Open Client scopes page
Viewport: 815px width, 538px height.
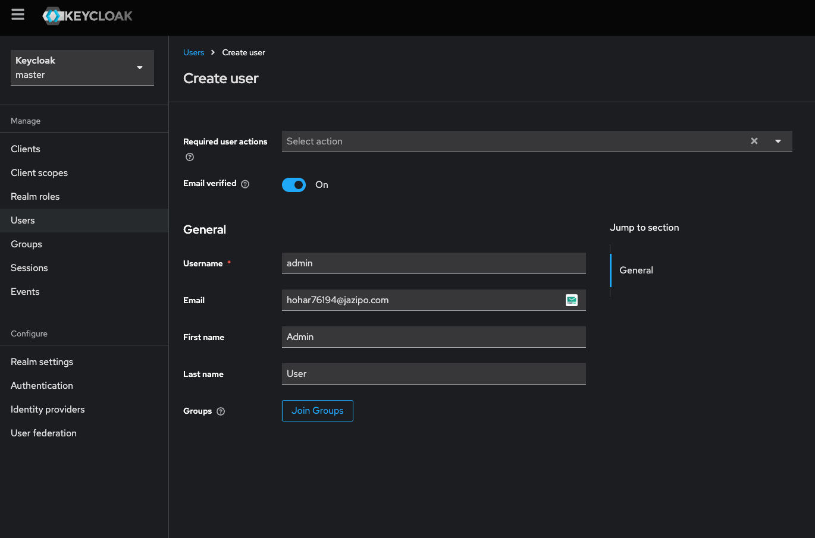click(84, 173)
